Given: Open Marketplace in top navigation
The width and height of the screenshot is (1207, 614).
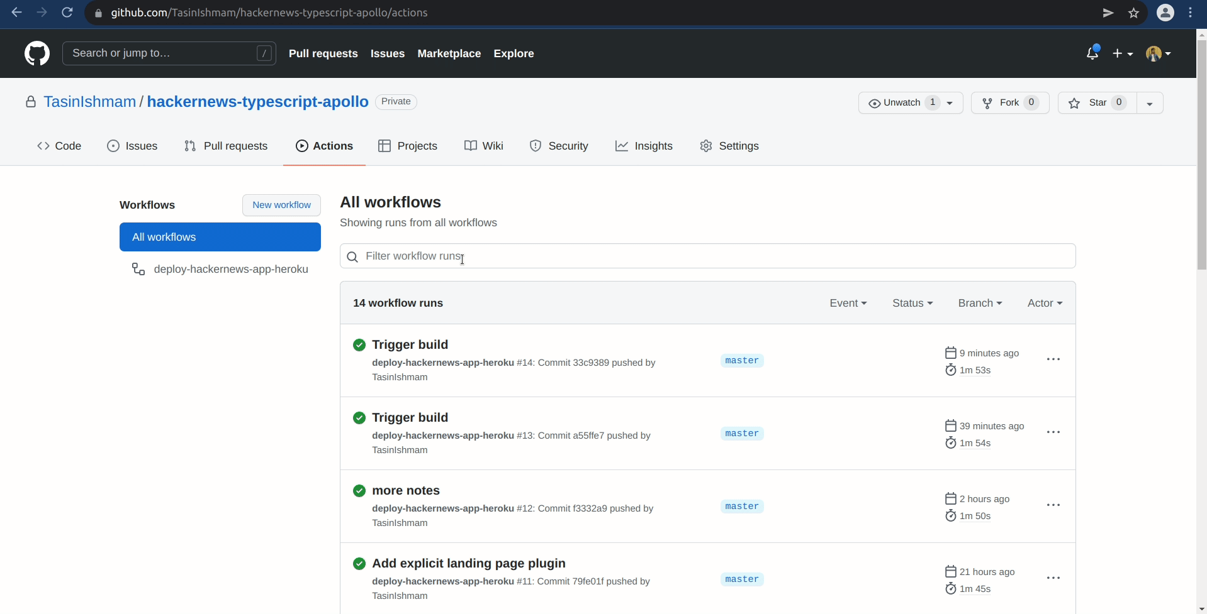Looking at the screenshot, I should click(x=449, y=53).
